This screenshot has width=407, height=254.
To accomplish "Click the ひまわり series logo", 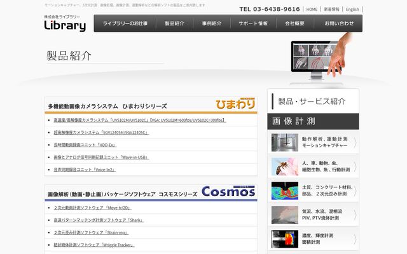I will (x=235, y=104).
